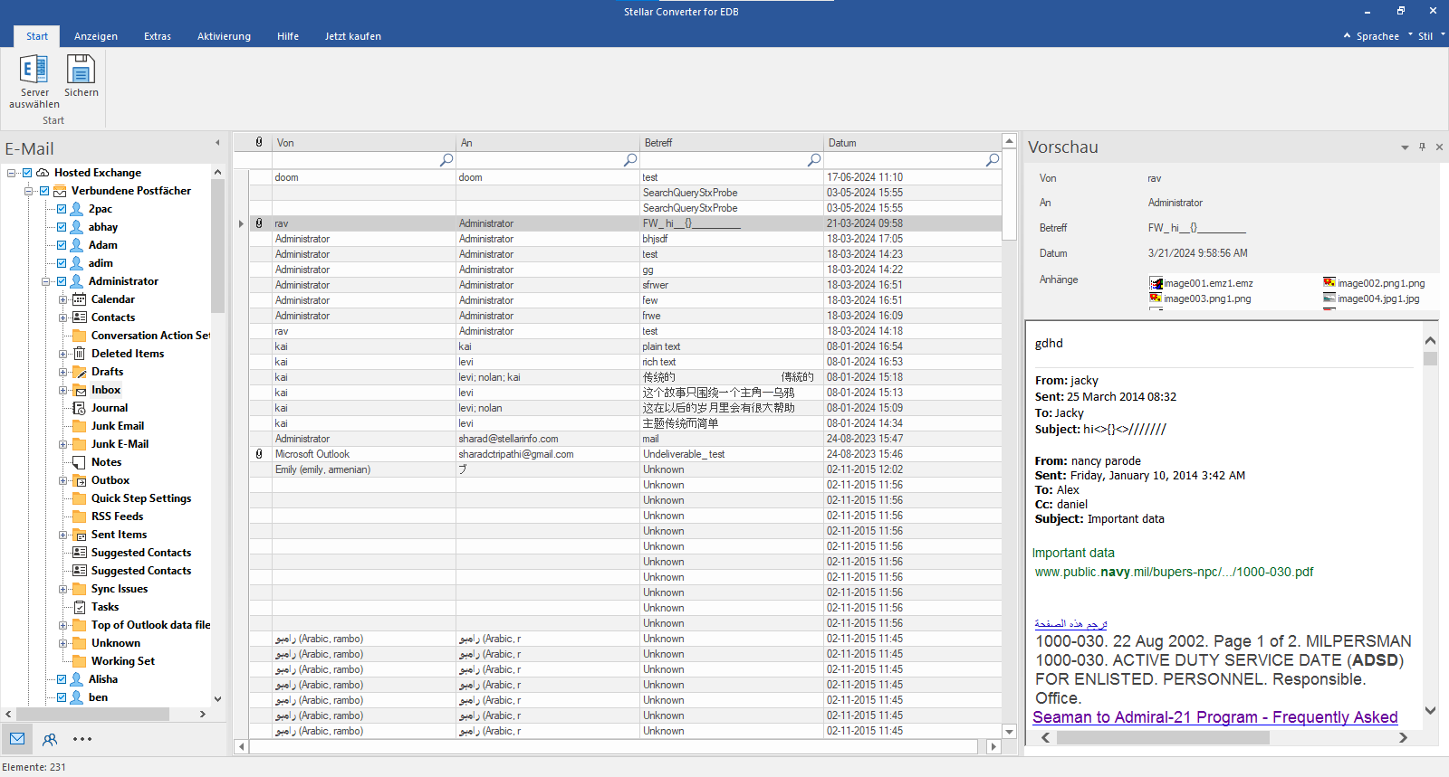
Task: Toggle the Alisha mailbox checkbox
Action: click(x=62, y=679)
